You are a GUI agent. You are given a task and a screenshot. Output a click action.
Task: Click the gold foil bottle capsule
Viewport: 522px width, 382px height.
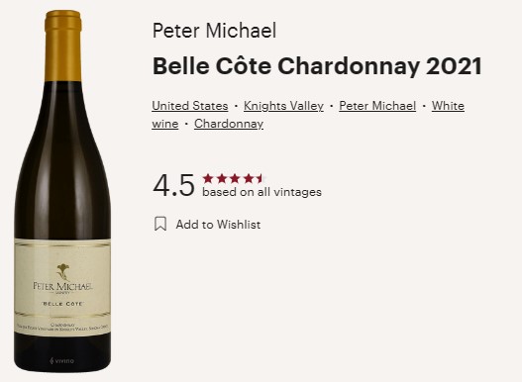pyautogui.click(x=63, y=46)
